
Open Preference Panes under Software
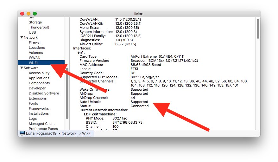pyautogui.click(x=43, y=129)
